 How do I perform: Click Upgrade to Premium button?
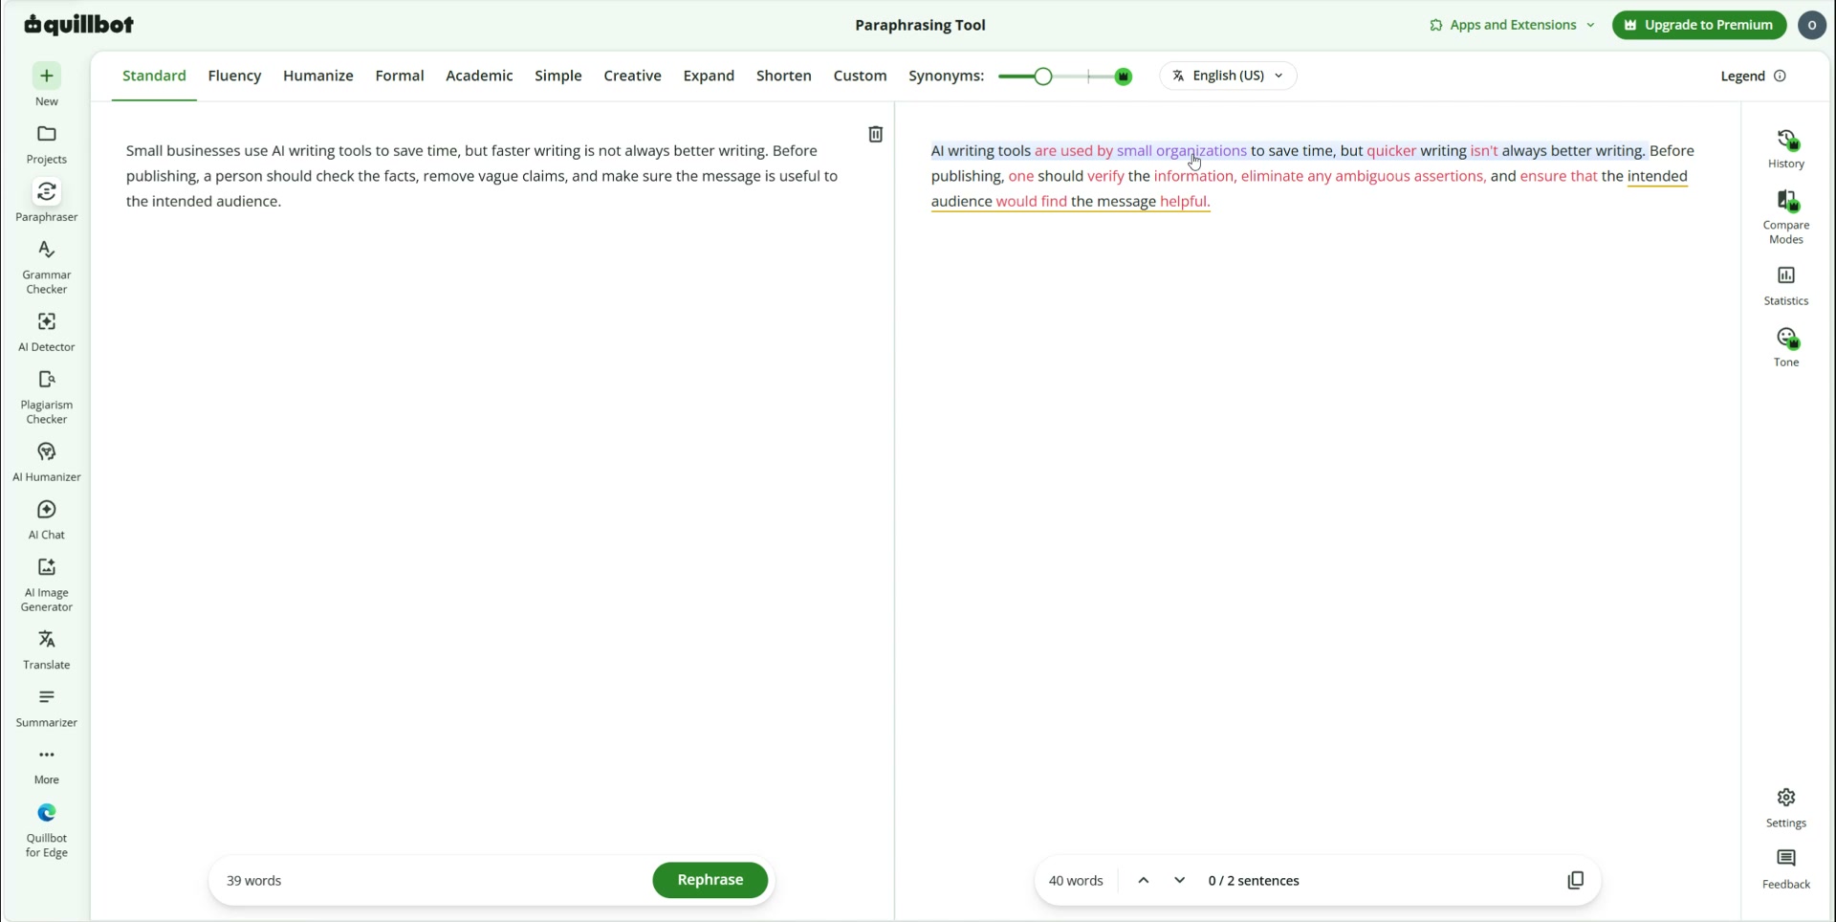tap(1698, 25)
